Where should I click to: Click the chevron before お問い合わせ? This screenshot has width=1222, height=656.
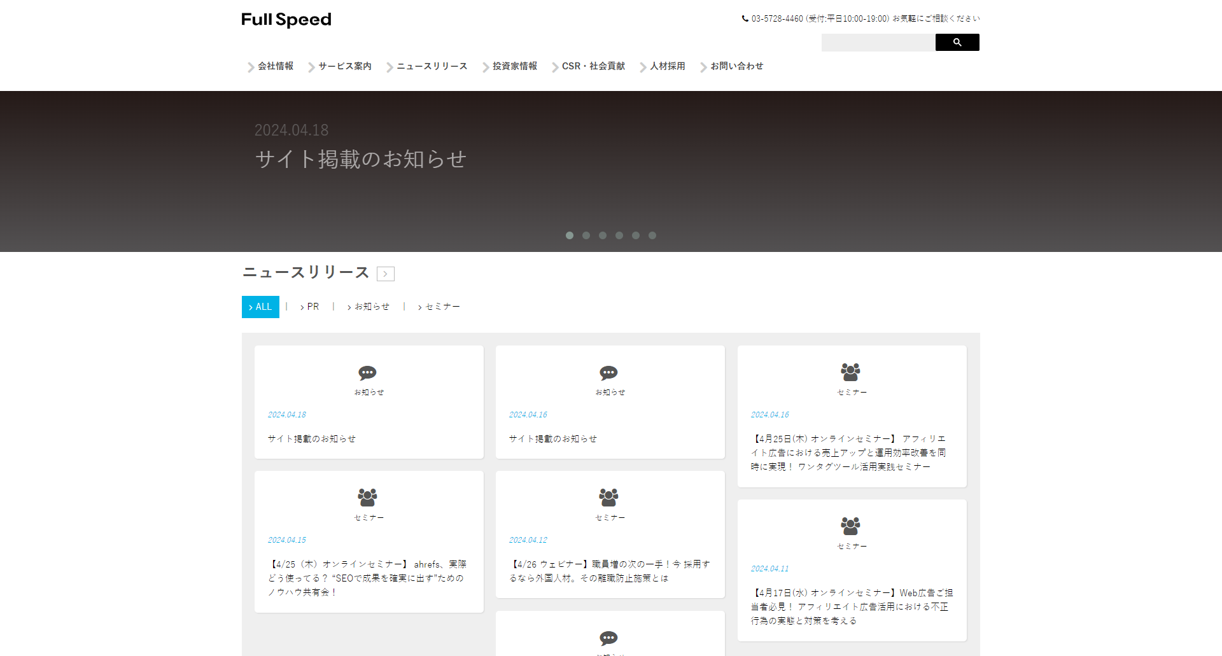(x=703, y=67)
